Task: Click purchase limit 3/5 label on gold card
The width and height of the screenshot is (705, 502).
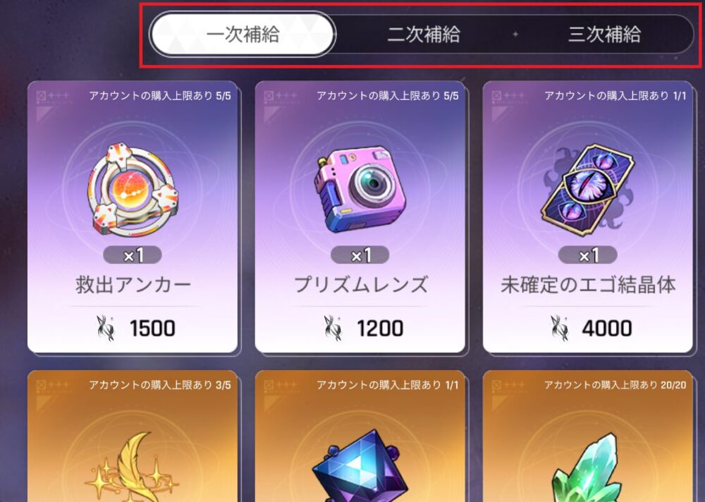Action: [159, 385]
